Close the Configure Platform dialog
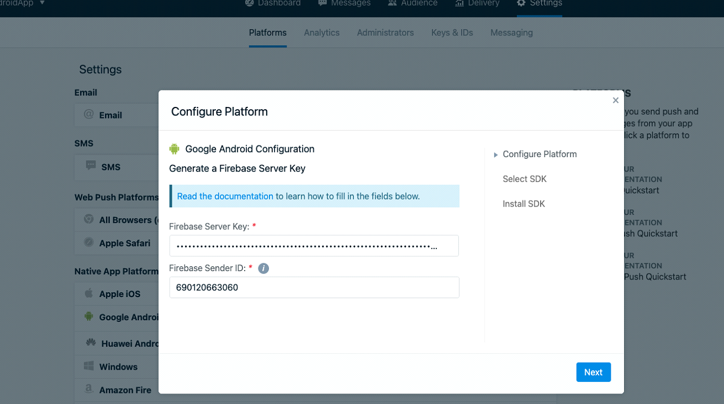Image resolution: width=724 pixels, height=404 pixels. pyautogui.click(x=615, y=100)
